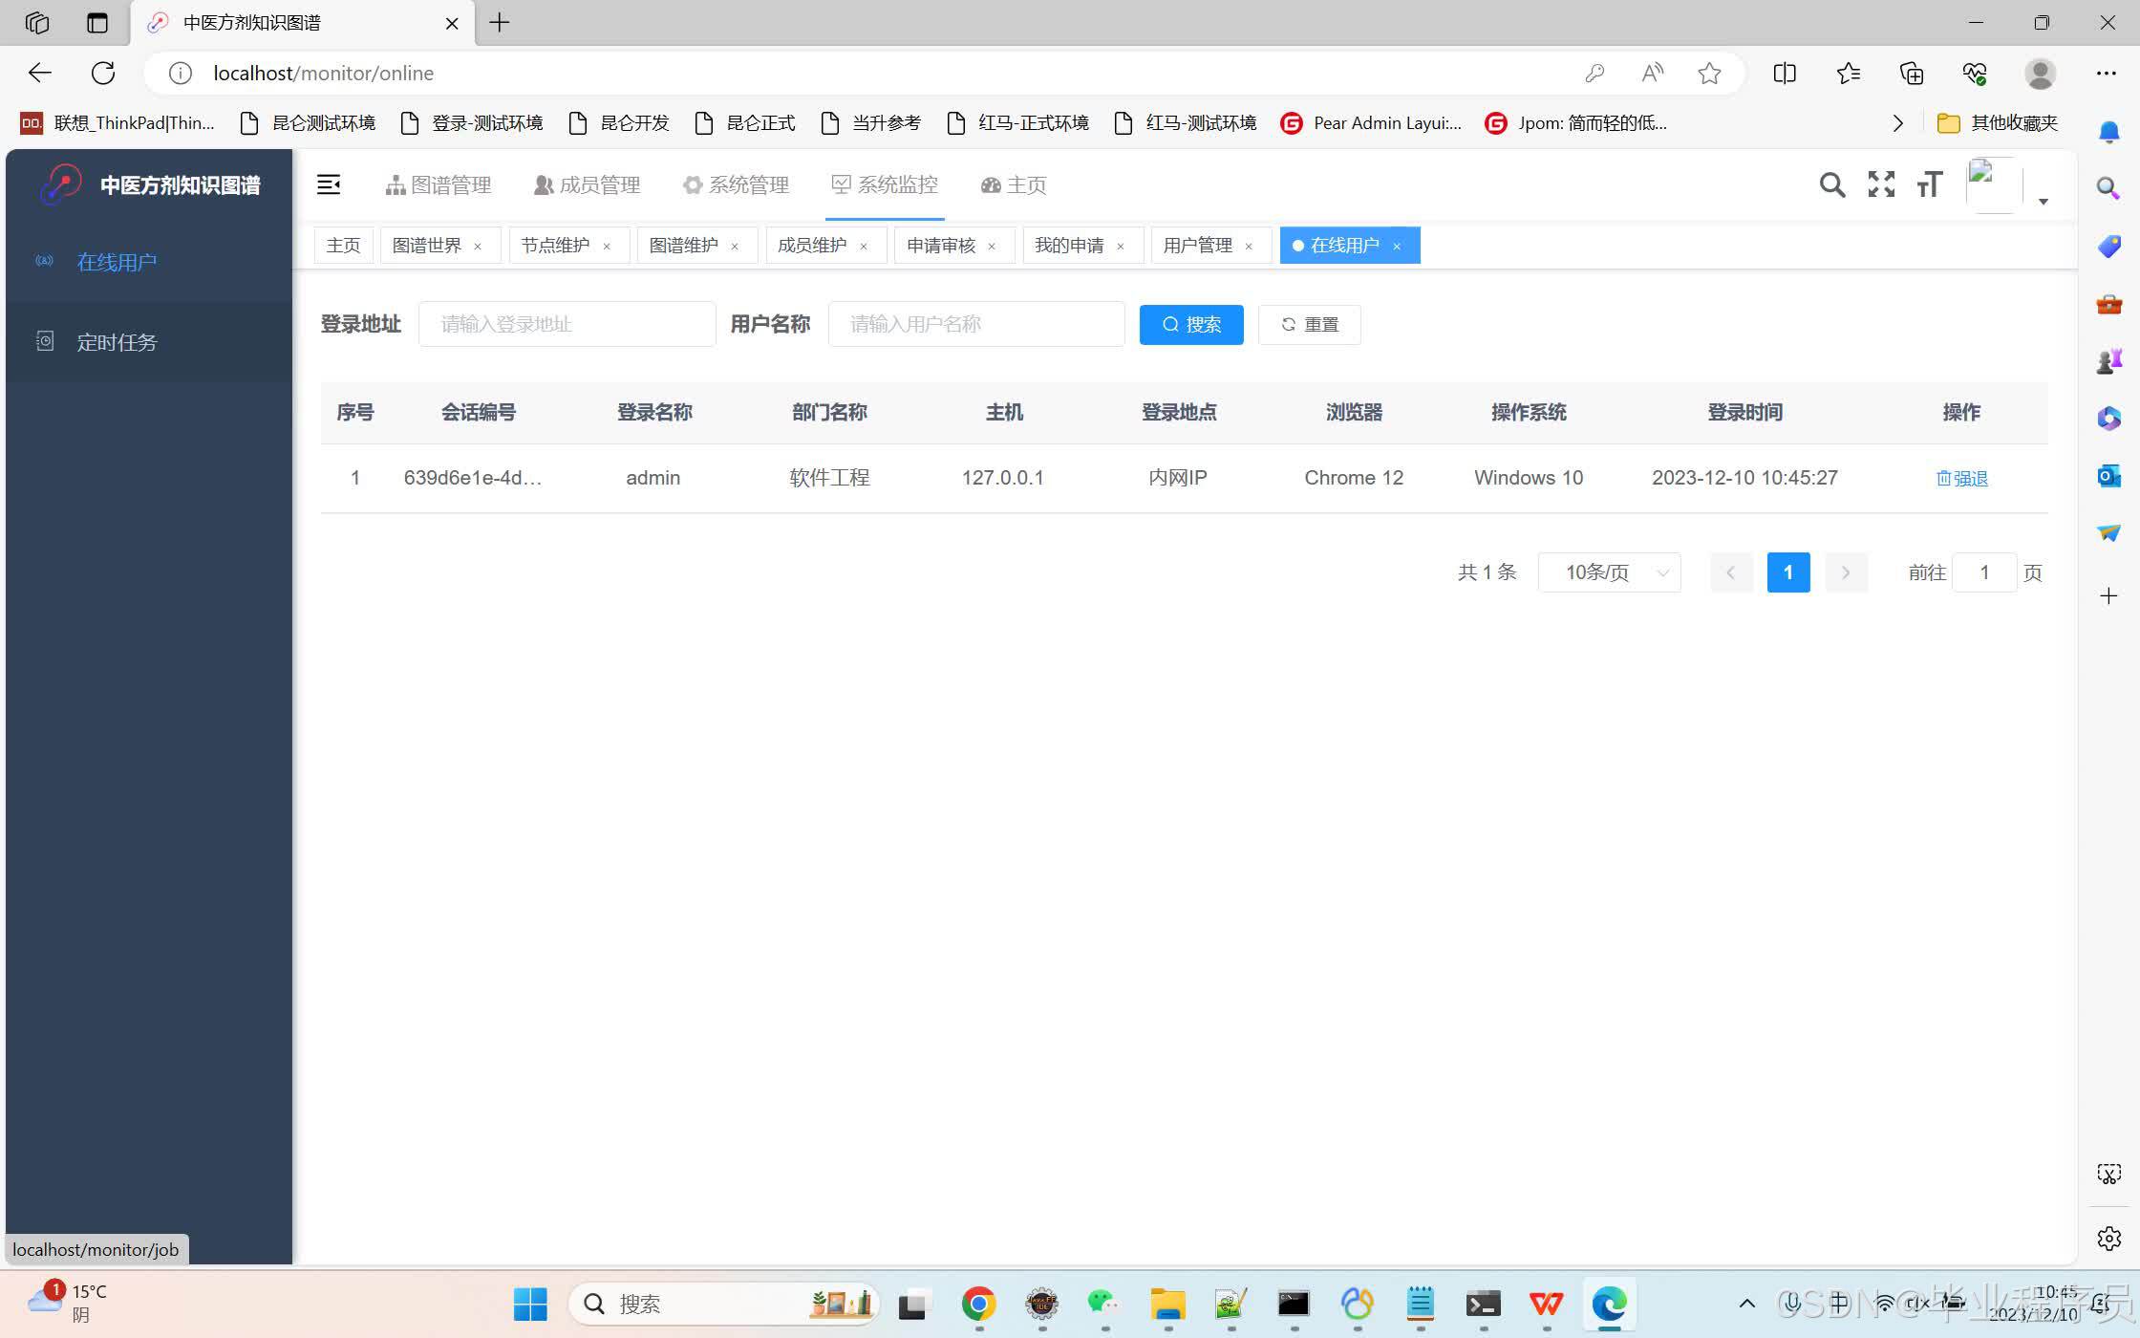Collapse the sidebar with hamburger icon
This screenshot has height=1338, width=2140.
[329, 184]
